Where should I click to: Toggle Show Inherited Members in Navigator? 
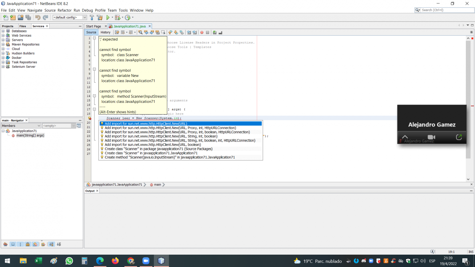pos(5,244)
